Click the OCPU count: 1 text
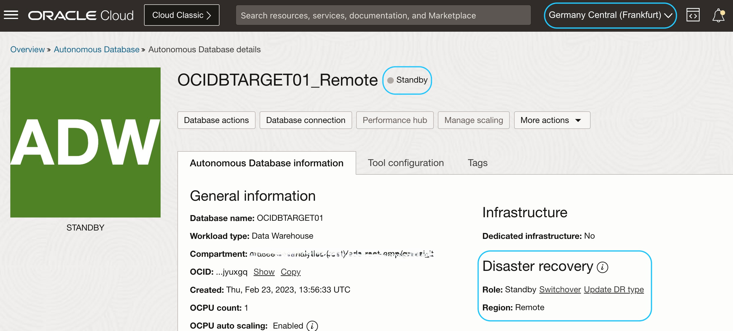733x331 pixels. point(219,308)
